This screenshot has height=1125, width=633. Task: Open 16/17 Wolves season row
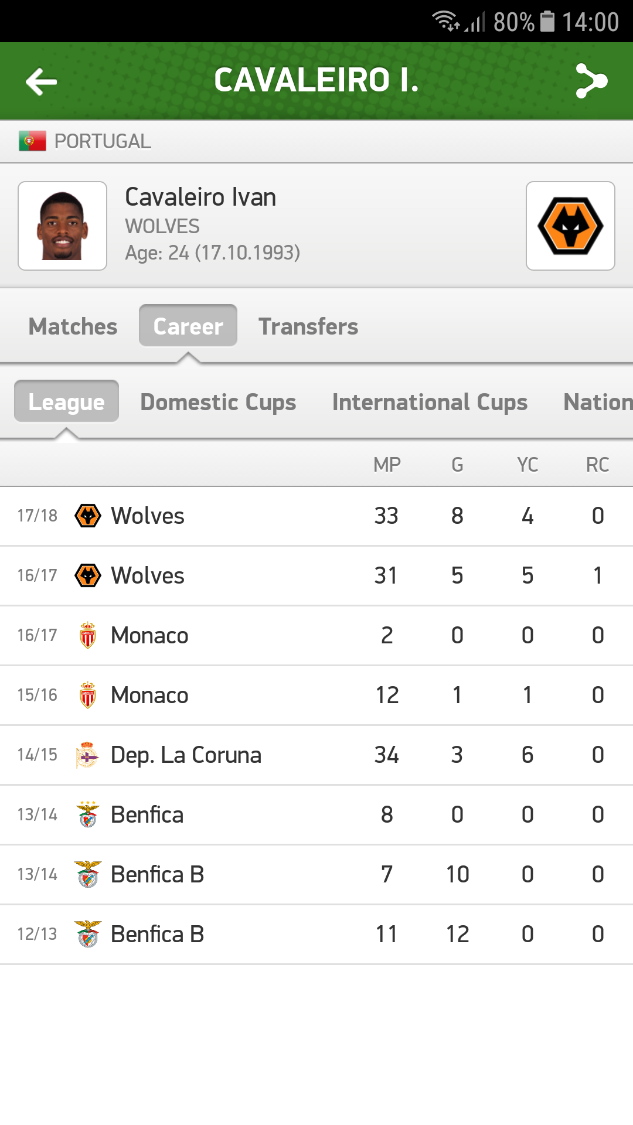[x=316, y=575]
